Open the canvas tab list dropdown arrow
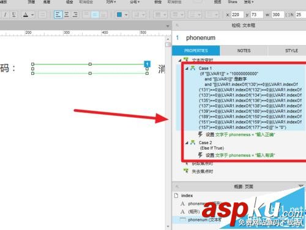Viewport: 306px width, 230px height. pyautogui.click(x=168, y=26)
